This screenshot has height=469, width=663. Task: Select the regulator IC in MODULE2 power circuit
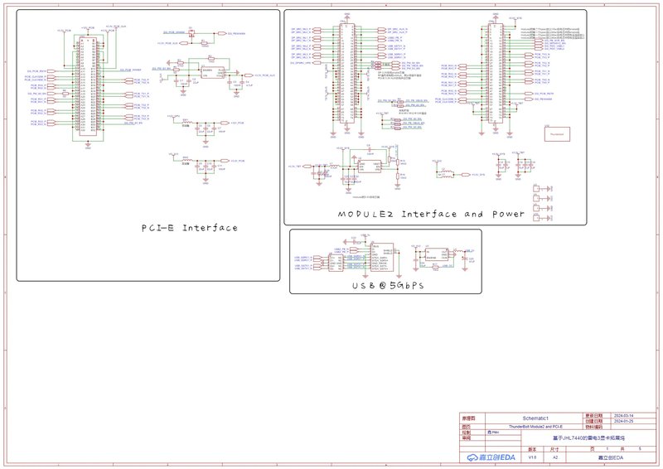[x=369, y=167]
